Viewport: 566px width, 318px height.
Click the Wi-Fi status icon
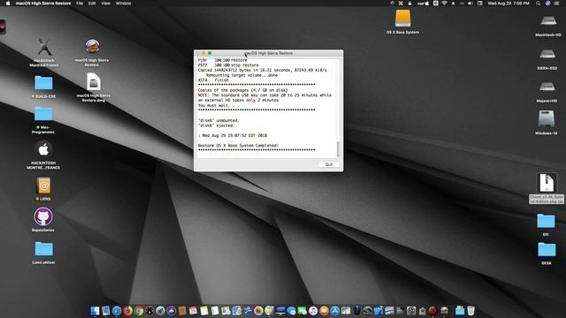pyautogui.click(x=444, y=4)
